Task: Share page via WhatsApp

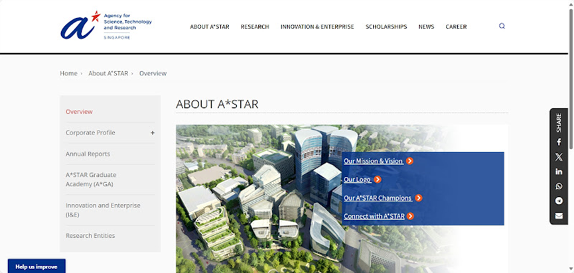Action: click(x=559, y=186)
